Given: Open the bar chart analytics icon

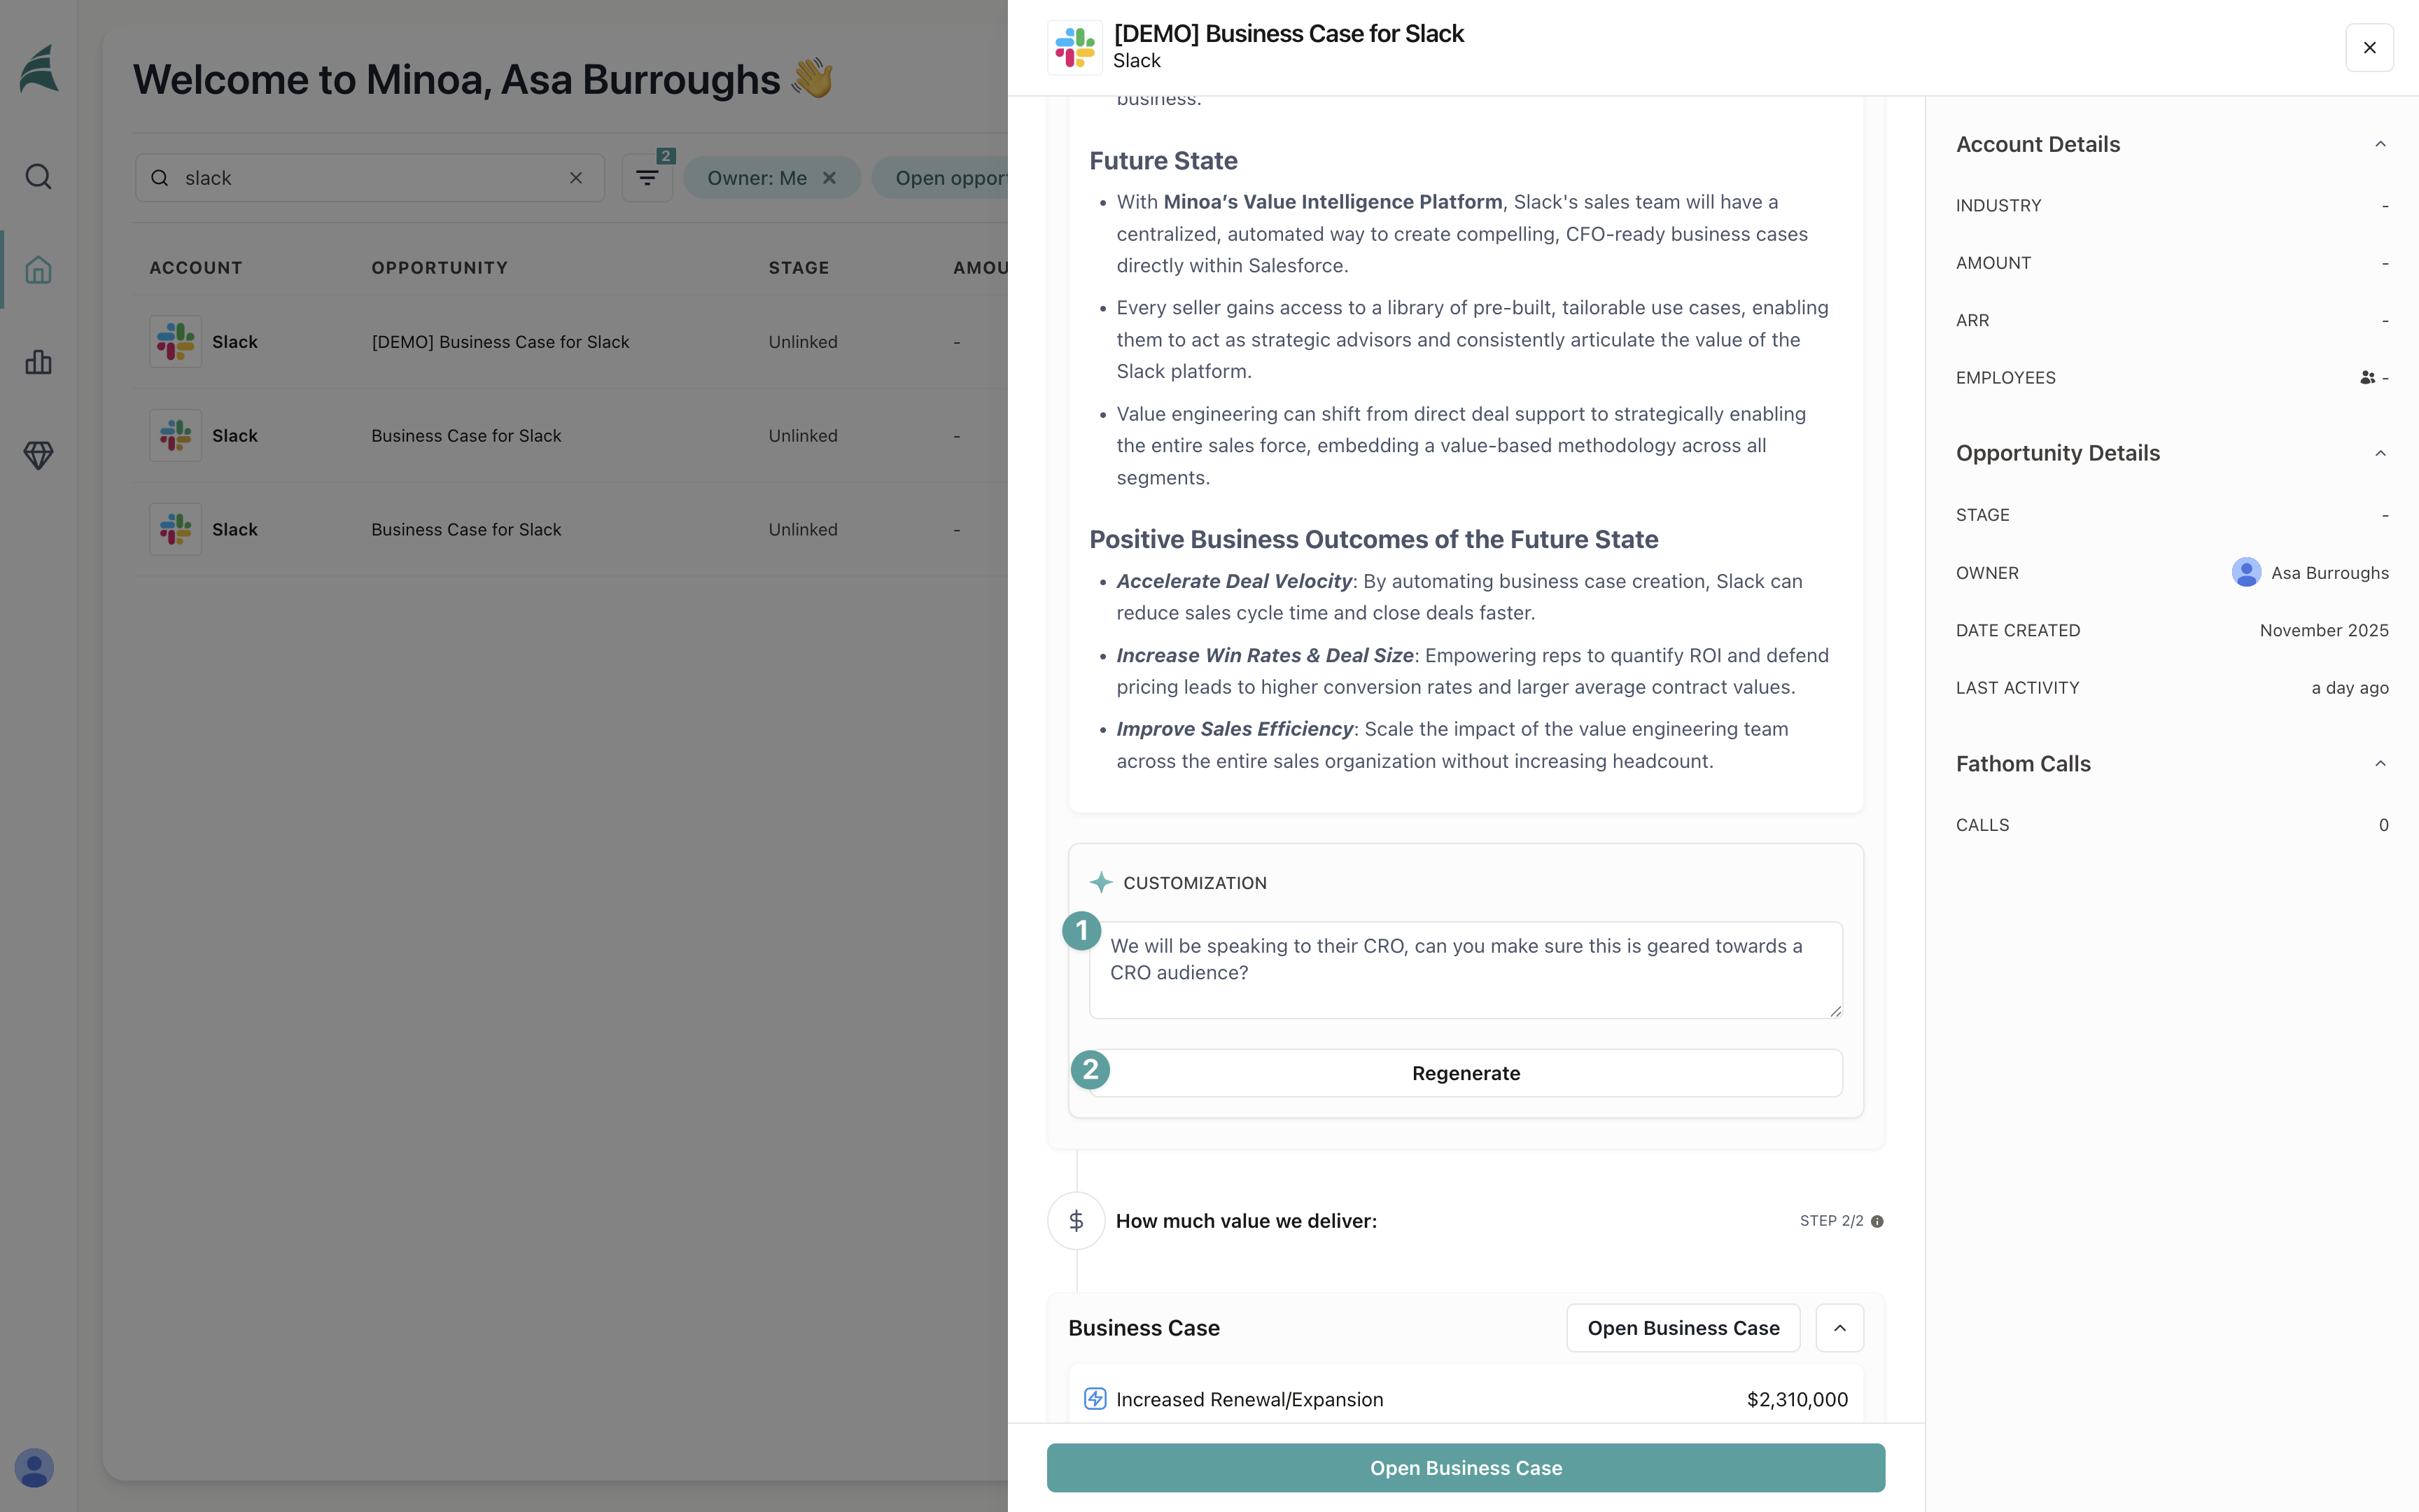Looking at the screenshot, I should (x=39, y=362).
